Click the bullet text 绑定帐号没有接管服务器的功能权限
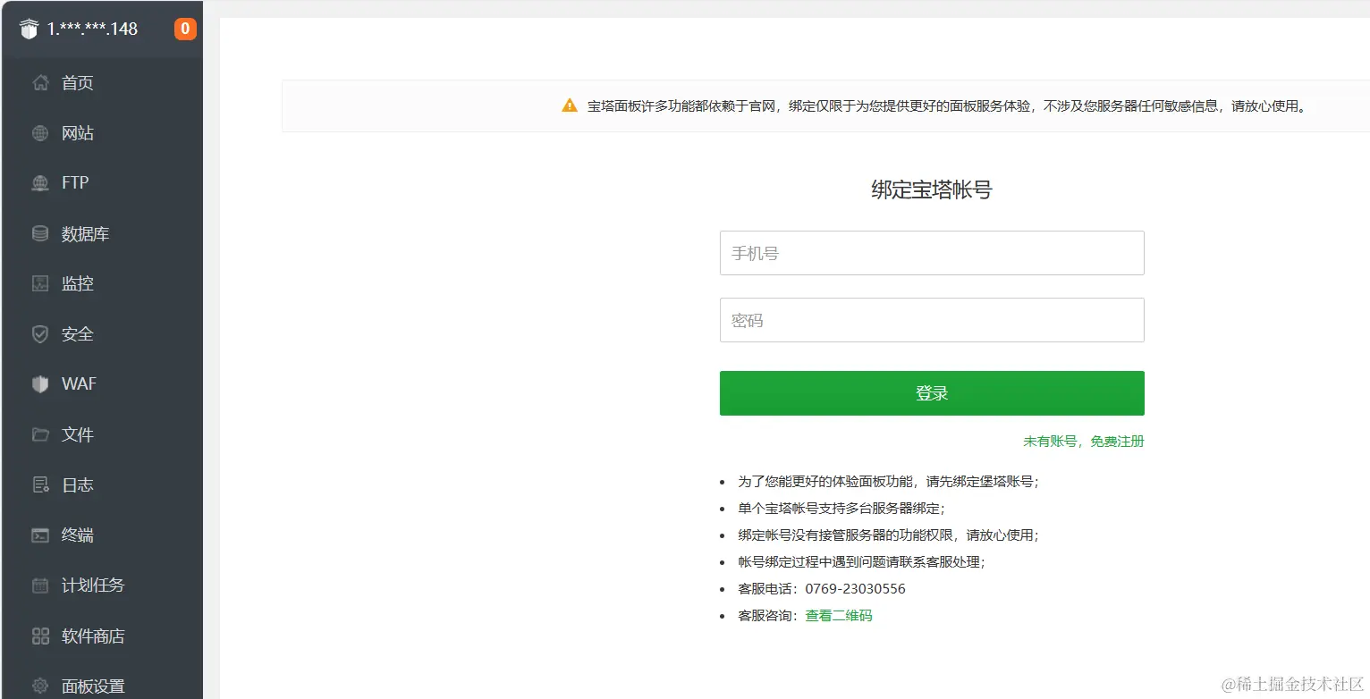The height and width of the screenshot is (699, 1370). [888, 535]
